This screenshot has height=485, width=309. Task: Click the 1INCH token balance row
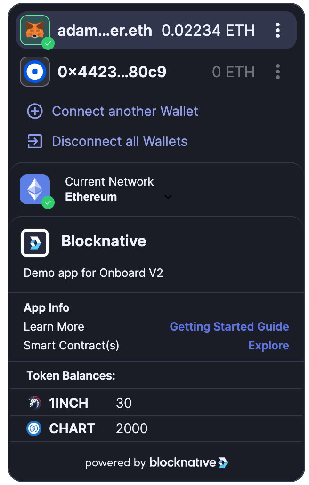click(x=155, y=403)
